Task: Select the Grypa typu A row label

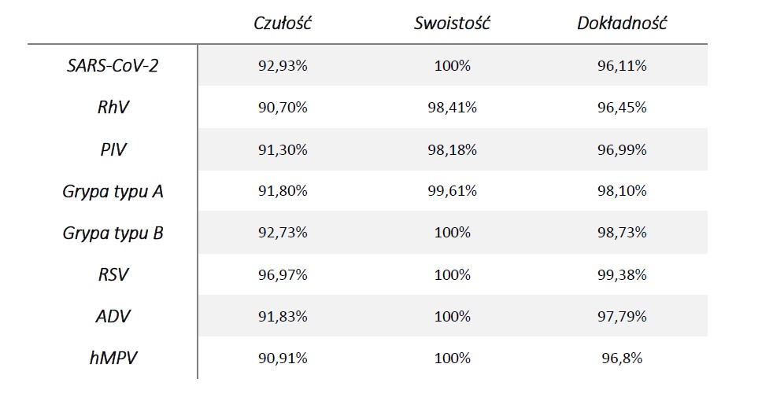Action: pos(113,191)
